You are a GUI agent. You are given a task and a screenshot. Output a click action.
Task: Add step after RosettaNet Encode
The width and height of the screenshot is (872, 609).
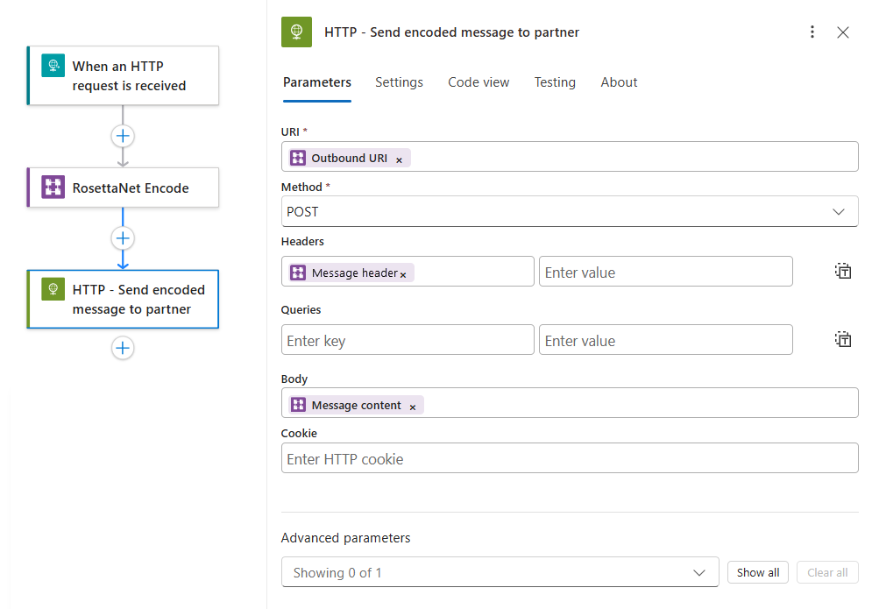123,238
